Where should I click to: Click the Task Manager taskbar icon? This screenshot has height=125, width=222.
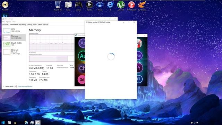coord(32,123)
